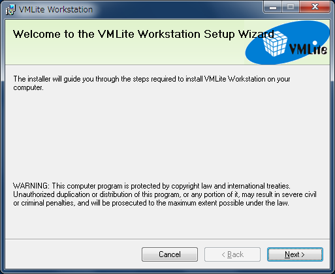This screenshot has width=335, height=274.
Task: Click the greyed-out Back button
Action: point(232,254)
